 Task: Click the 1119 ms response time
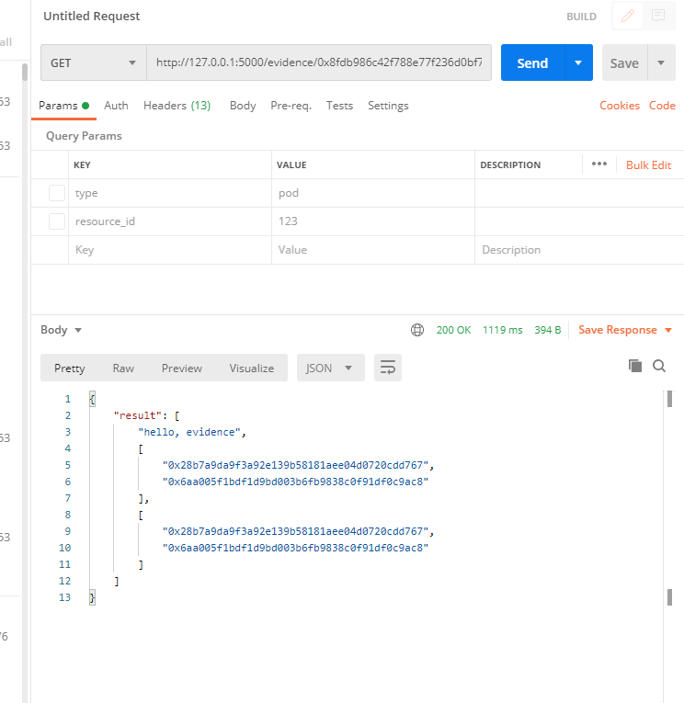point(502,330)
